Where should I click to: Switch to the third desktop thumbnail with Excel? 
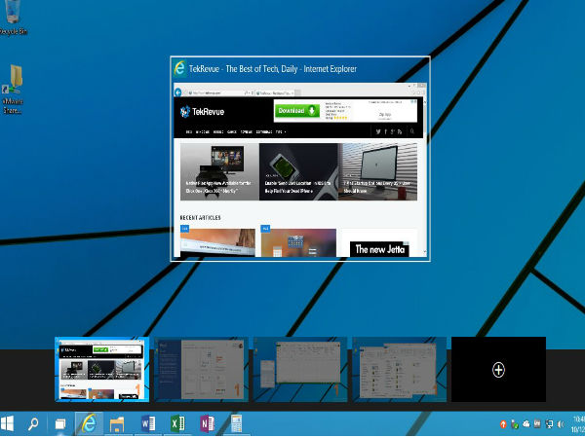tap(300, 370)
